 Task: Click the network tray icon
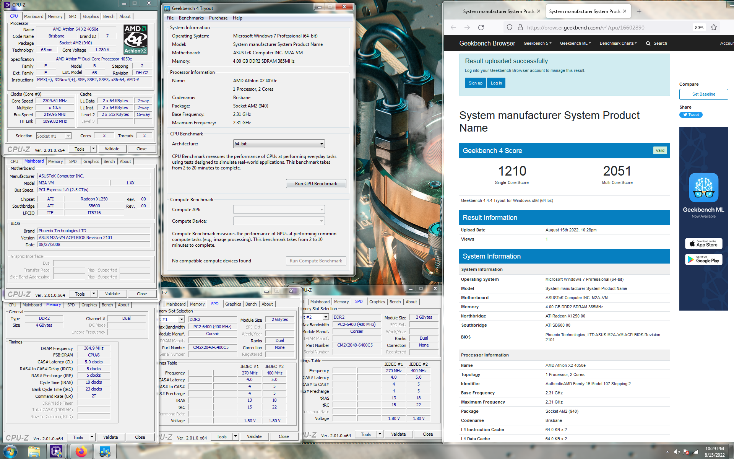(695, 452)
